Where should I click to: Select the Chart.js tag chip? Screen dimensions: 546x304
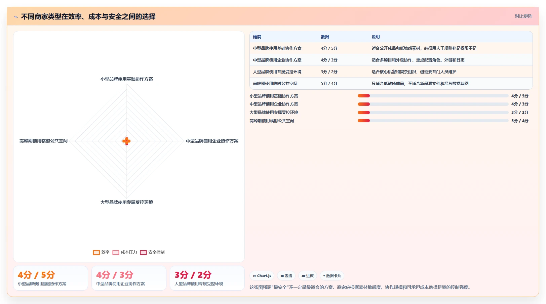coord(262,276)
